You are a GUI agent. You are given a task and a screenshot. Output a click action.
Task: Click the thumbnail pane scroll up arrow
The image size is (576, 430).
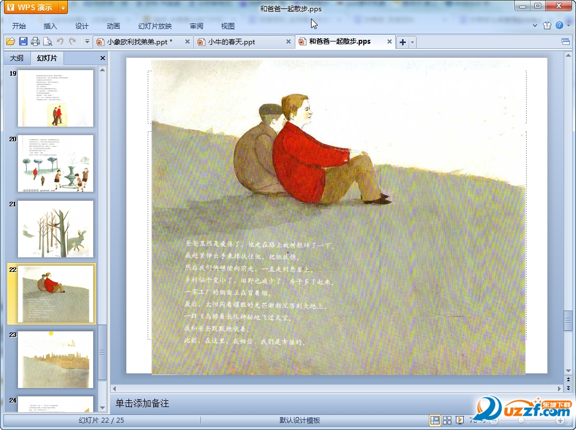pyautogui.click(x=103, y=70)
